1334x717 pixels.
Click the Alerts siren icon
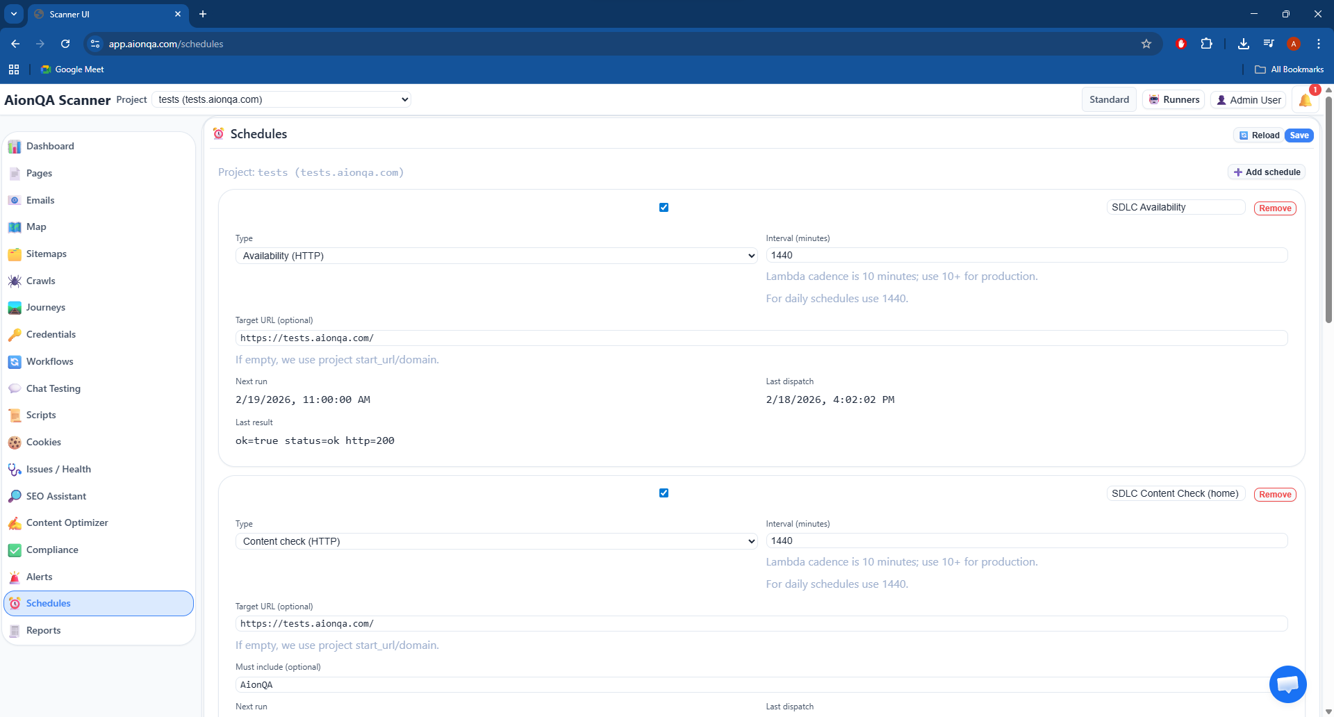tap(15, 577)
